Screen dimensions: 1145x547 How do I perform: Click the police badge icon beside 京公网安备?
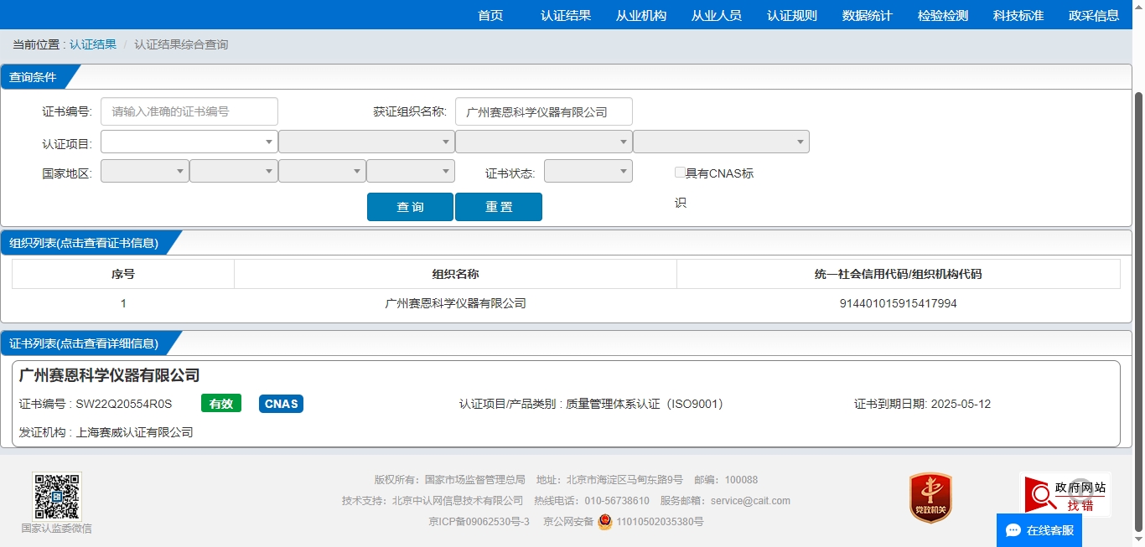pyautogui.click(x=605, y=522)
